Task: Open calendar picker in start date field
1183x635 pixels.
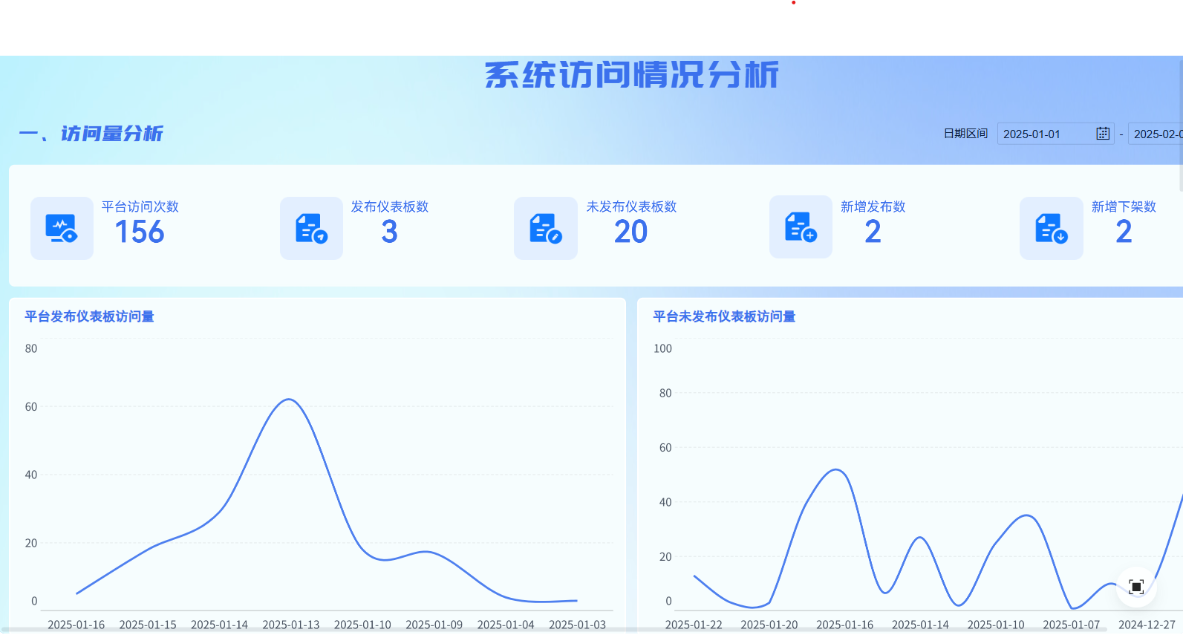Action: click(1103, 134)
